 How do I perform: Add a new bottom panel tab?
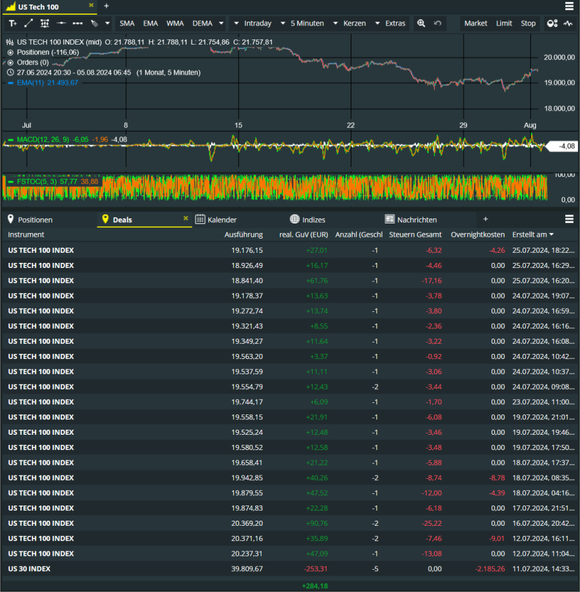486,219
